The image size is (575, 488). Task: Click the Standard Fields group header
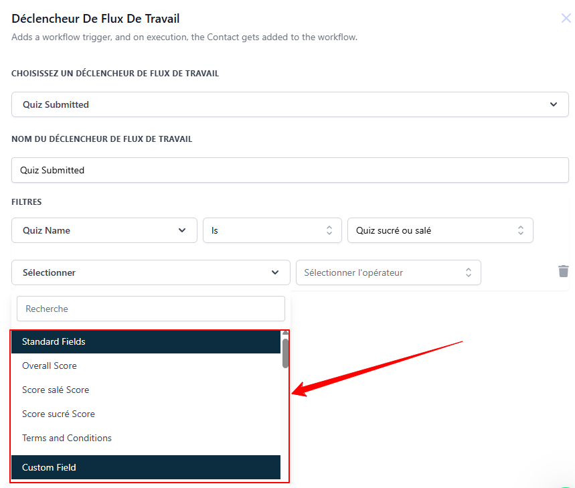tap(146, 341)
